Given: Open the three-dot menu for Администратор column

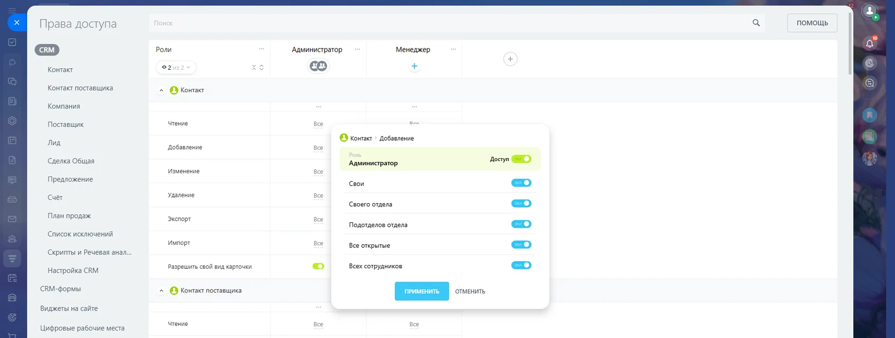Looking at the screenshot, I should point(357,49).
